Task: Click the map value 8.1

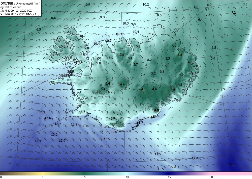Action: [x=70, y=80]
